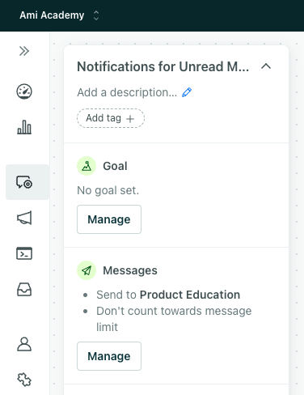Click the Add tag button
The width and height of the screenshot is (304, 395).
click(x=111, y=118)
